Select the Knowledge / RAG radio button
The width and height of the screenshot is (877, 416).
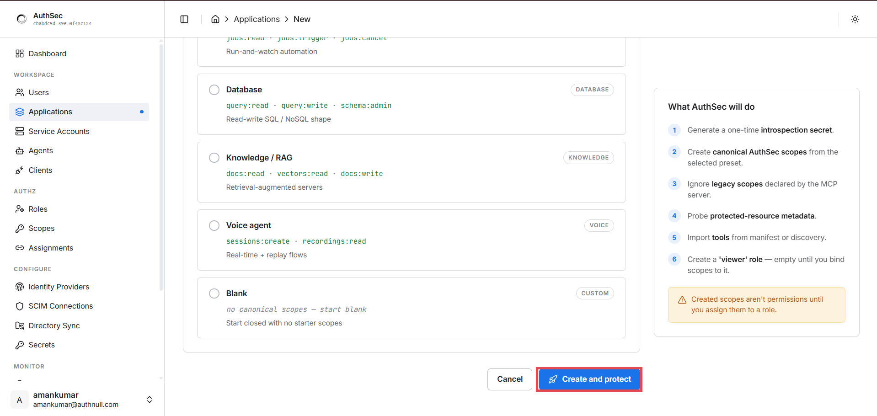click(x=214, y=158)
